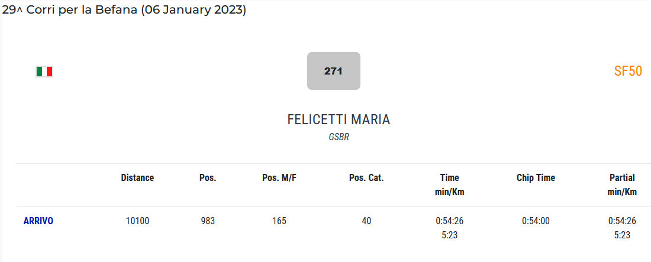The image size is (651, 262).
Task: Click the Corri per la Befana event title
Action: click(124, 10)
